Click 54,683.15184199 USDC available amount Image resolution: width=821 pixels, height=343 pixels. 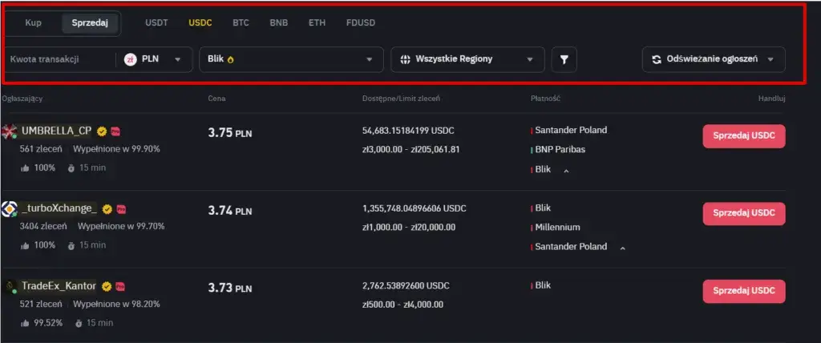[x=408, y=131]
